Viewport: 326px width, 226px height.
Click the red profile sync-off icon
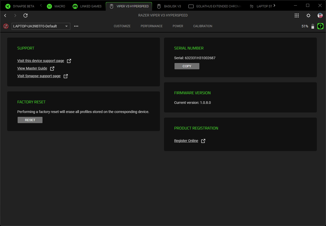[6, 26]
